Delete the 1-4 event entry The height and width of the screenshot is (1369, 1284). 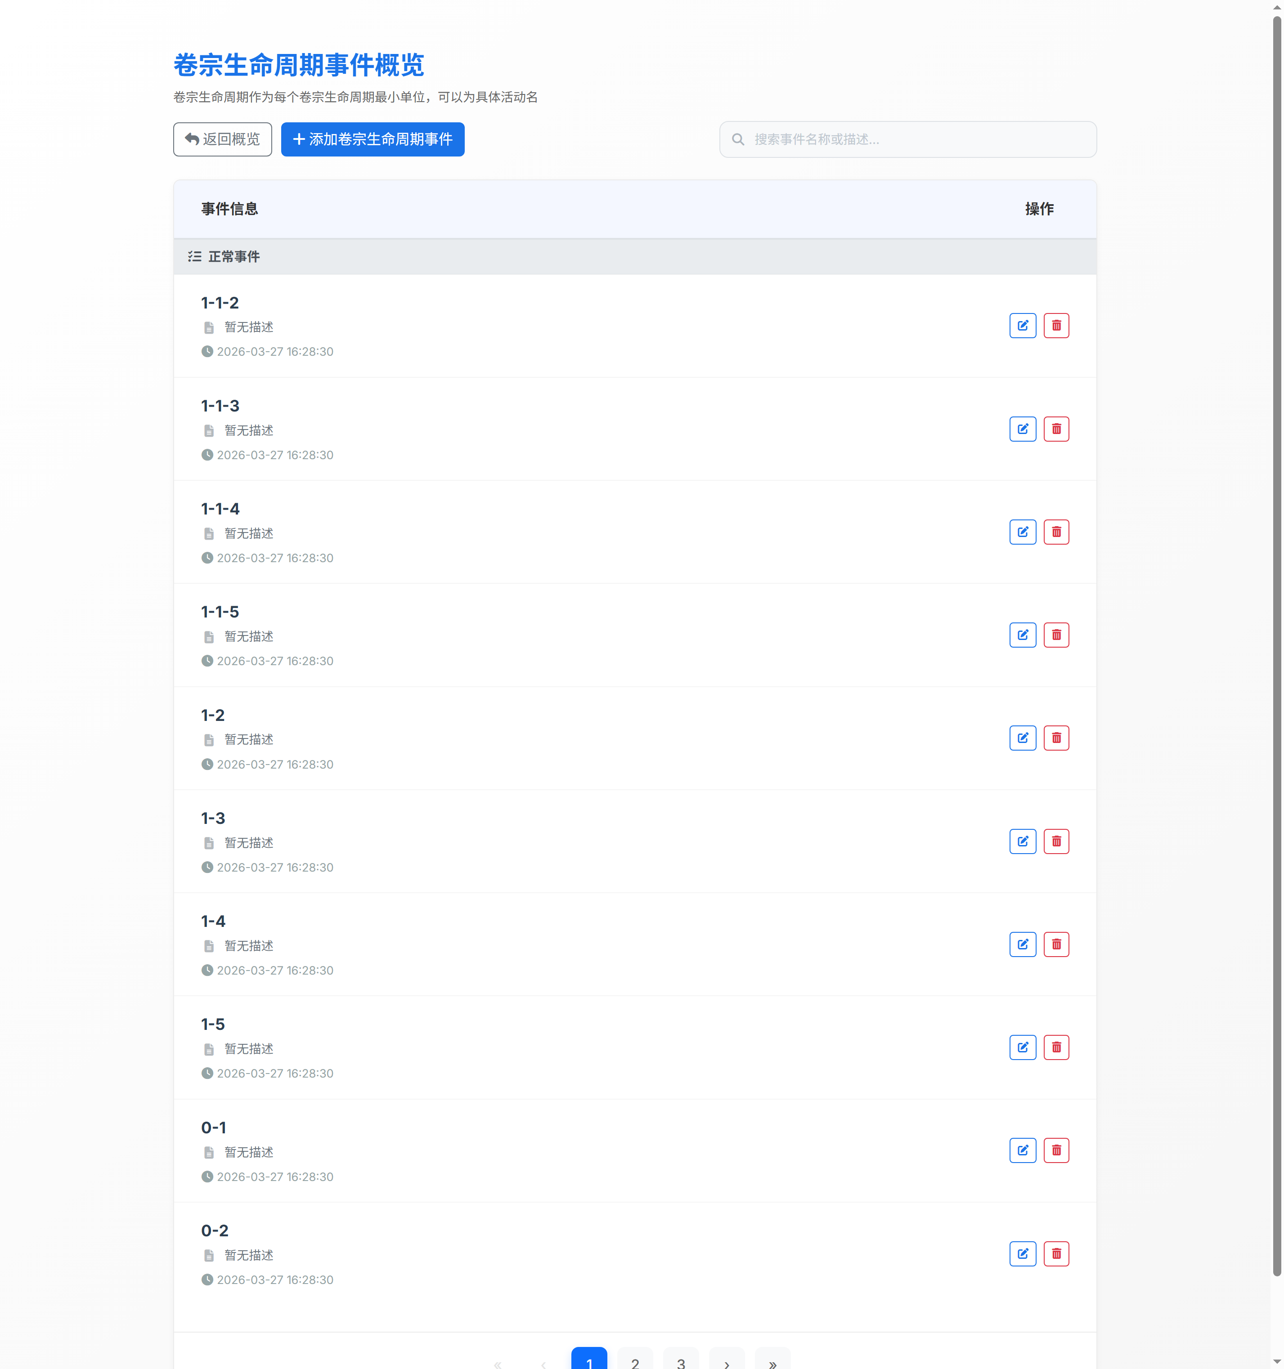point(1056,944)
